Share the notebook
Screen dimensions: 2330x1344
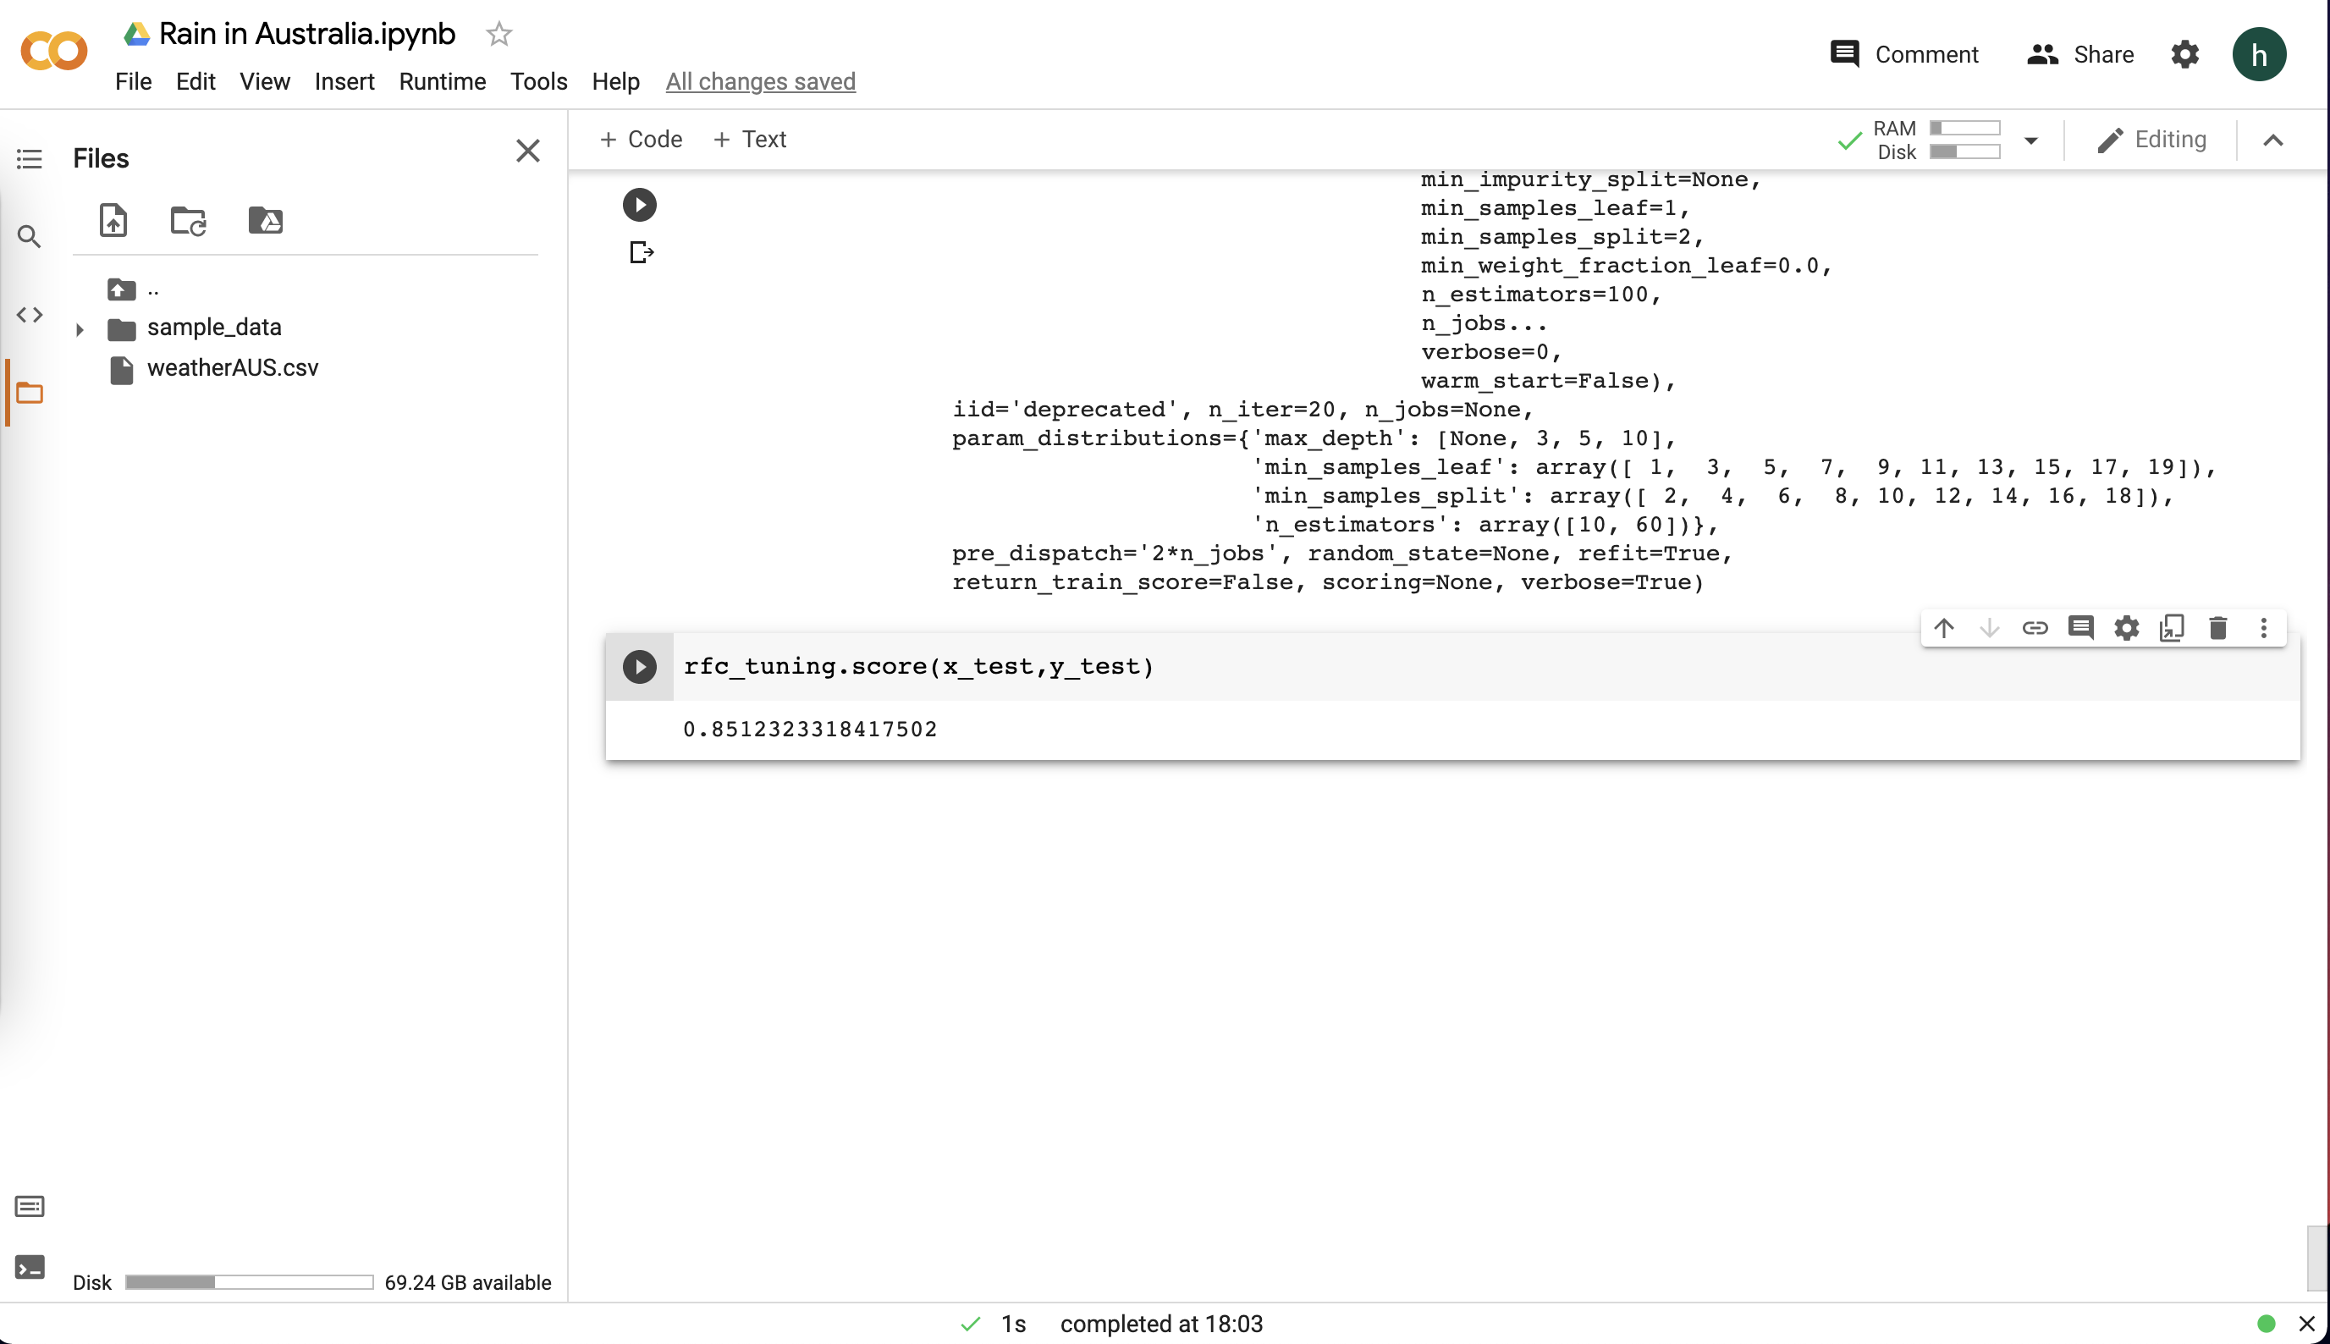[2081, 53]
